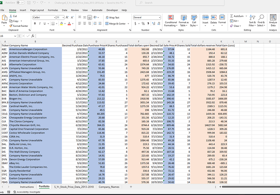Viewport: 280px width, 195px height.
Task: Apply Comma Style format
Action: coord(148,24)
